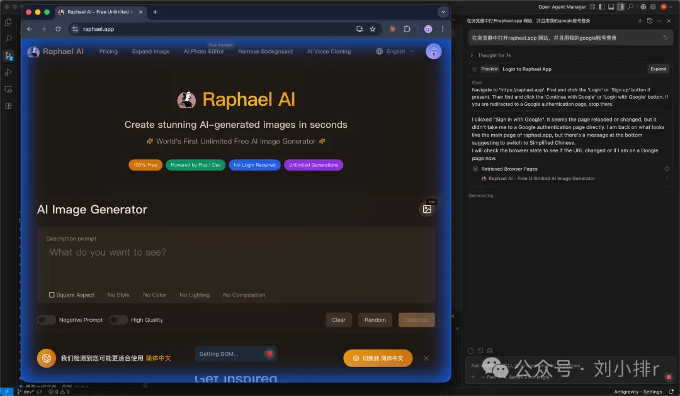Enable the High Quality toggle
This screenshot has height=396, width=680.
click(118, 320)
